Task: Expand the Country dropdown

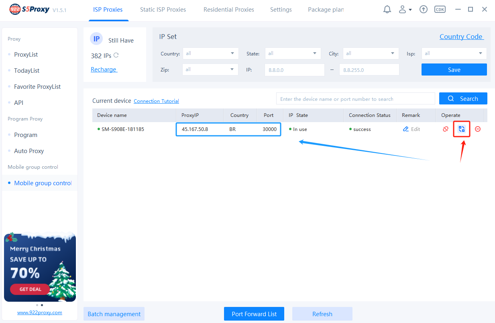Action: tap(210, 53)
